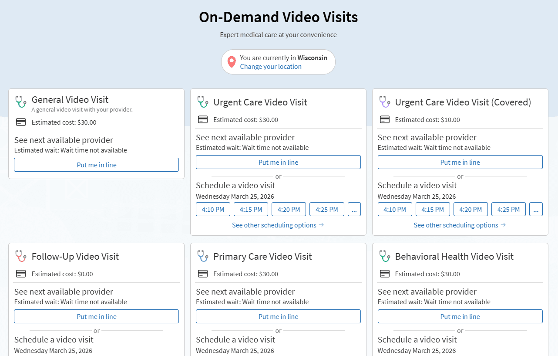Click the credit card icon beside $0.00 cost
Image resolution: width=558 pixels, height=356 pixels.
click(x=21, y=274)
